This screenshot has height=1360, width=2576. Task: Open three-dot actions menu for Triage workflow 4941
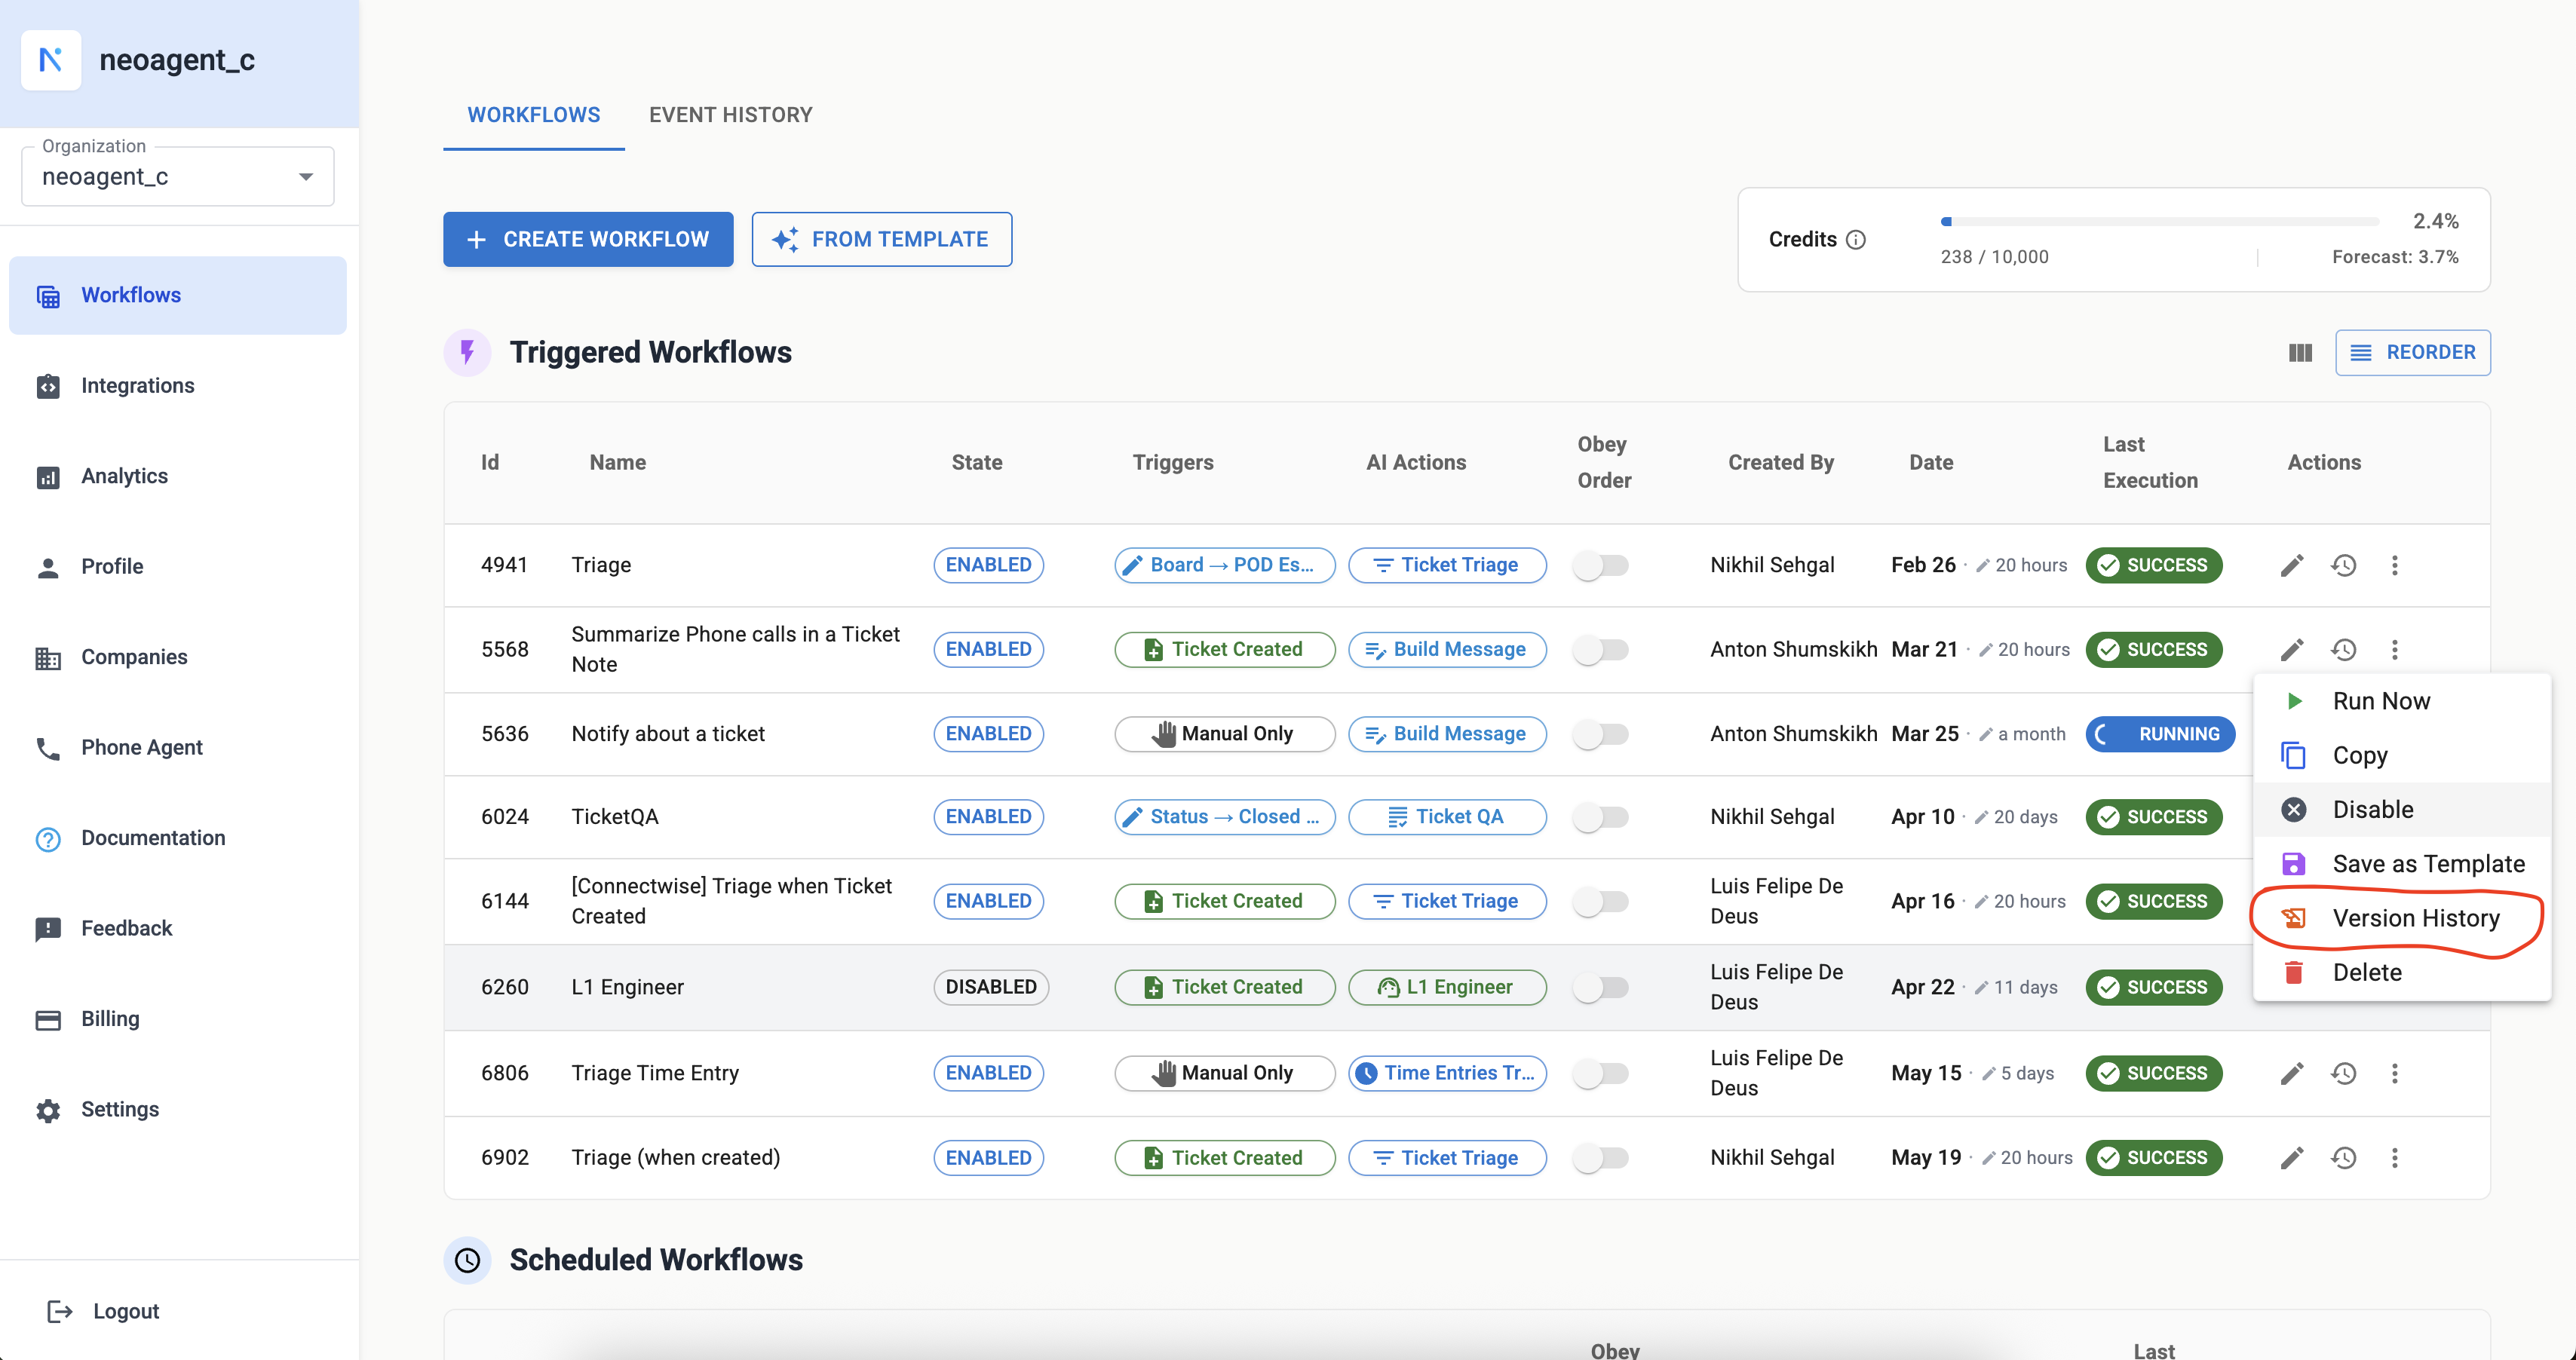2394,565
